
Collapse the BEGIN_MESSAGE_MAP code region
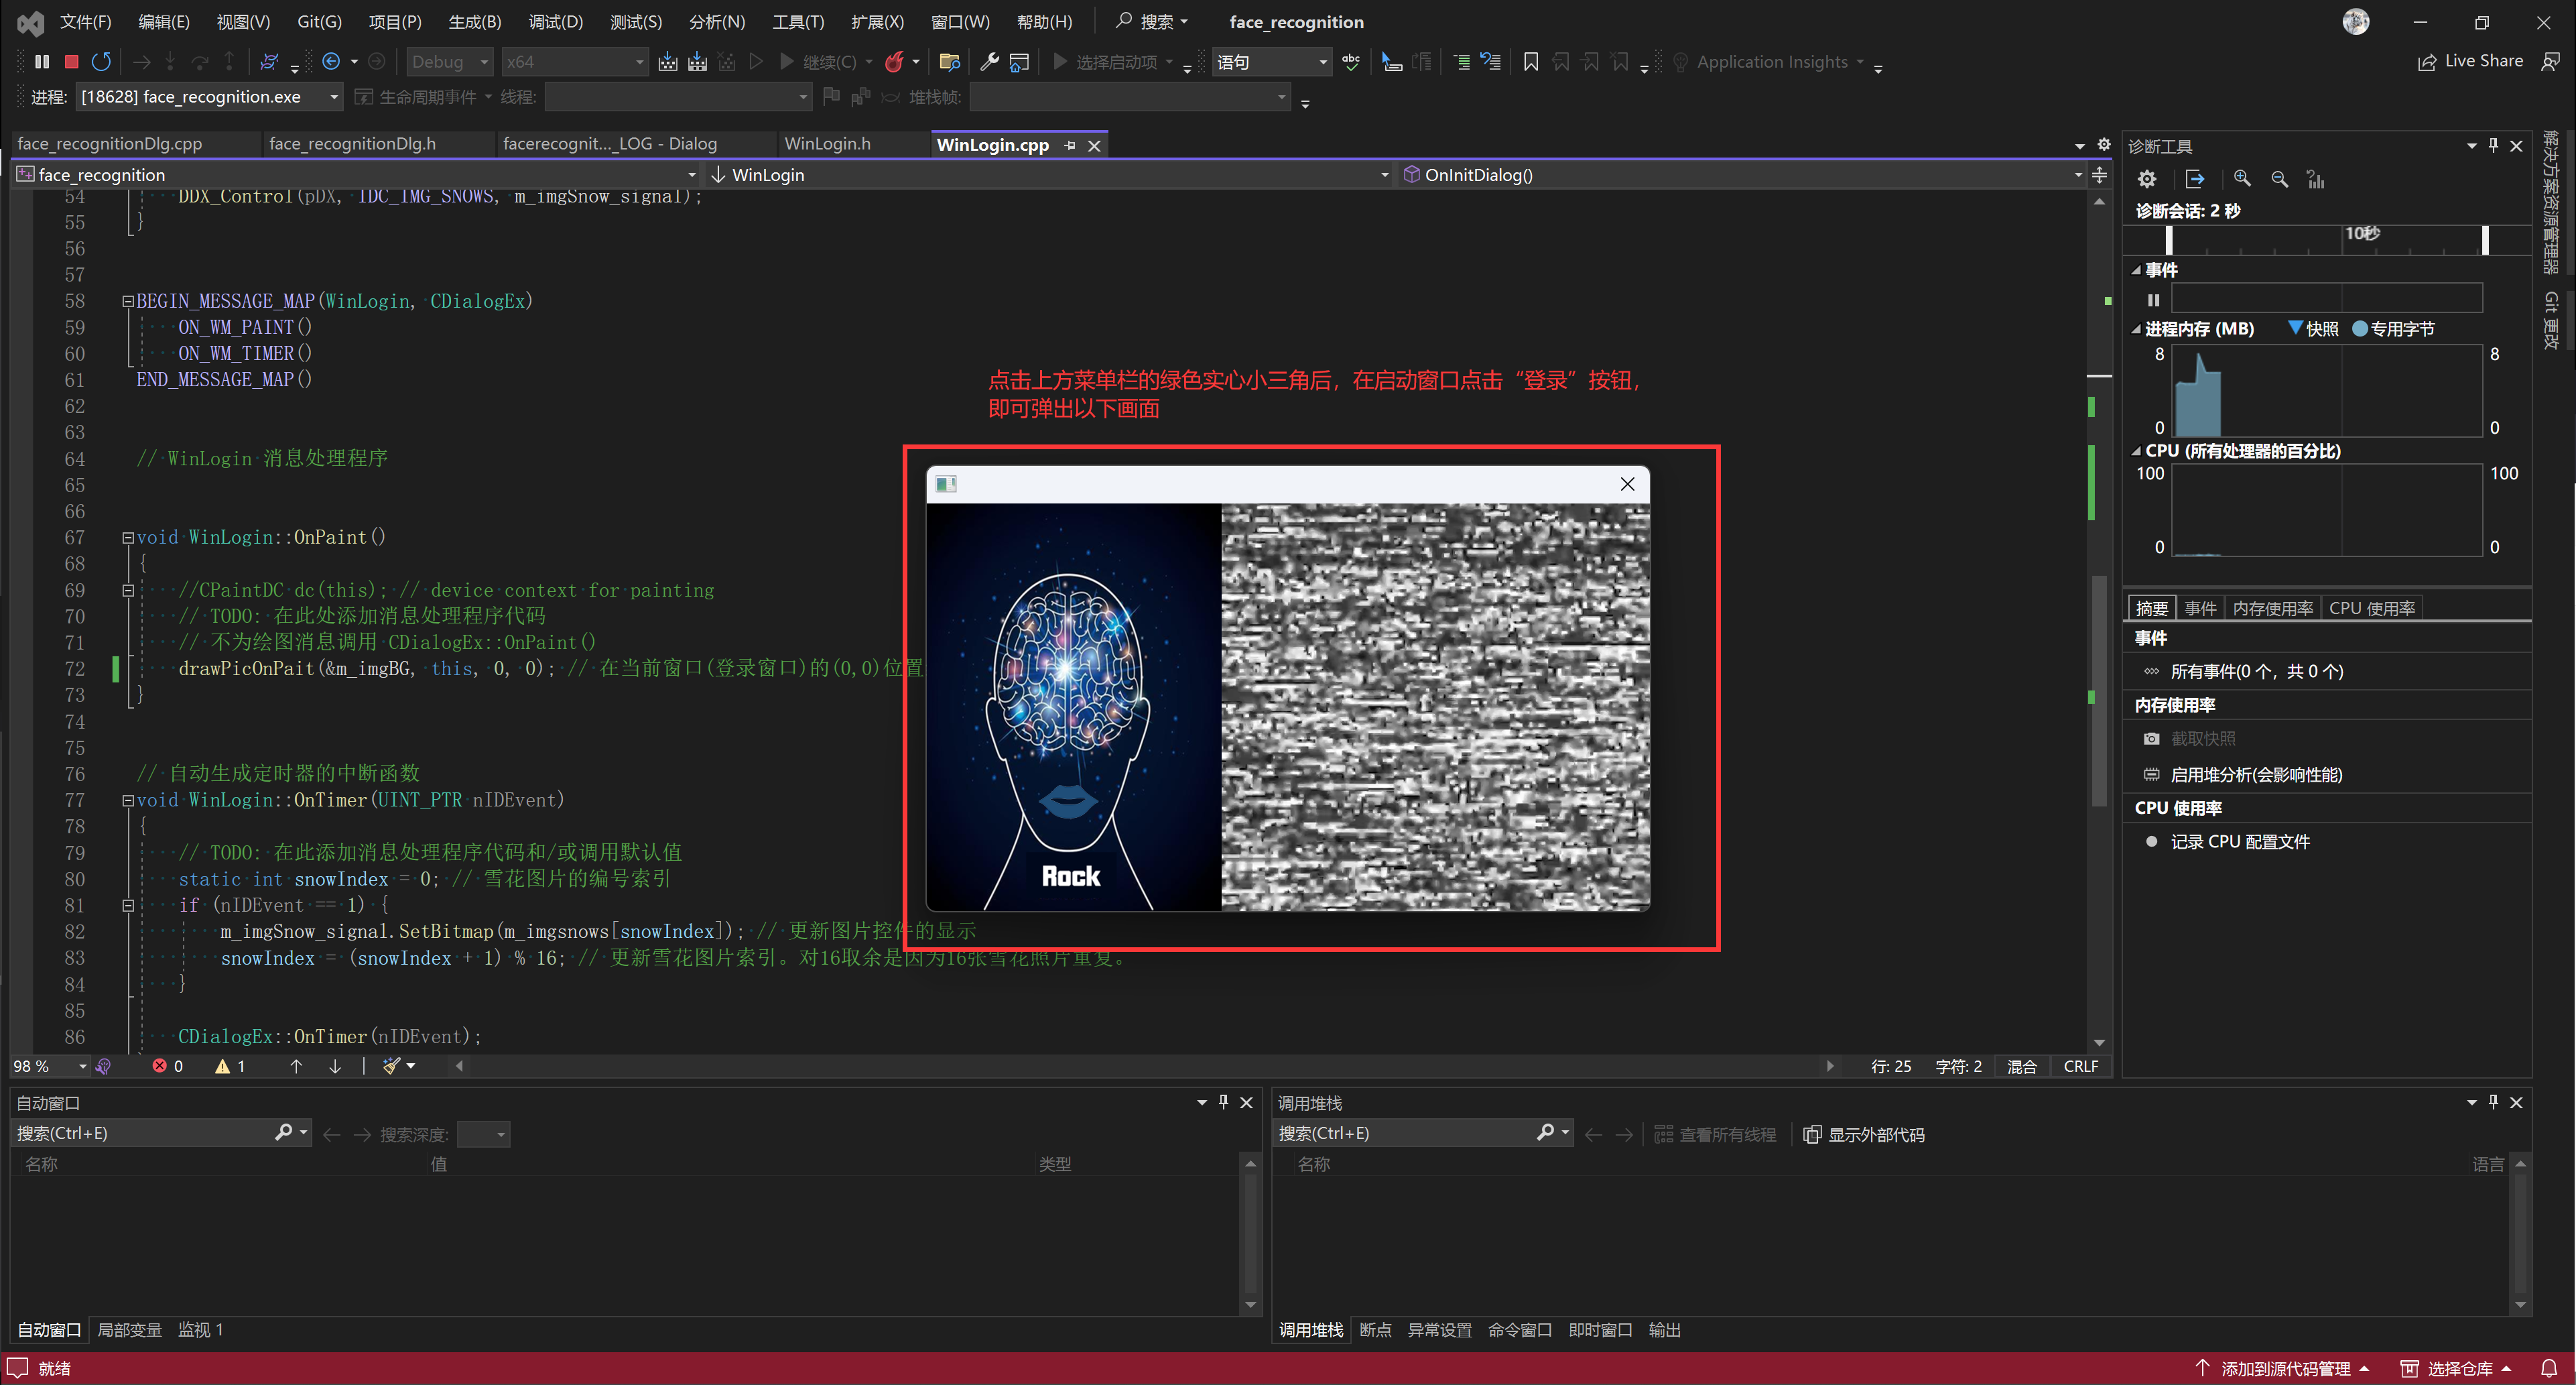coord(128,301)
